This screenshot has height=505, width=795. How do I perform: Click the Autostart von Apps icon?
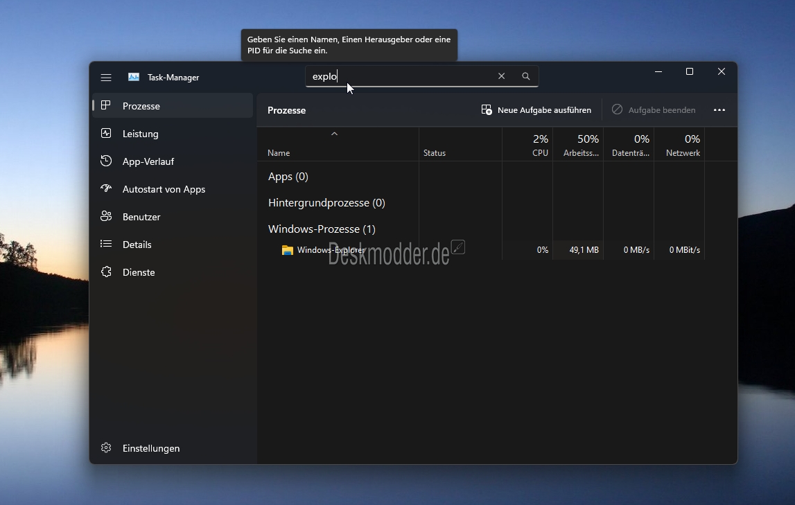106,188
